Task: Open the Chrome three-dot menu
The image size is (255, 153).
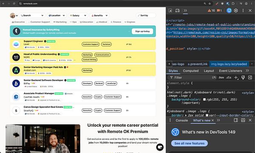Action: [x=252, y=3]
